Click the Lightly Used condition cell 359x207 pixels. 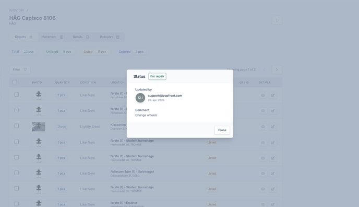[x=90, y=126]
